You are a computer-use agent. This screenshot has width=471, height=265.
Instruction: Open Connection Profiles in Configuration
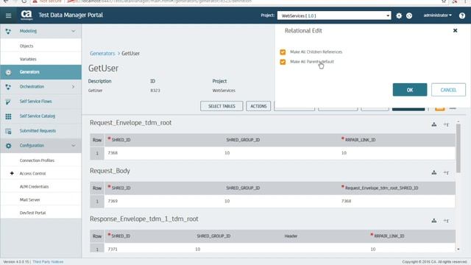[x=37, y=160]
